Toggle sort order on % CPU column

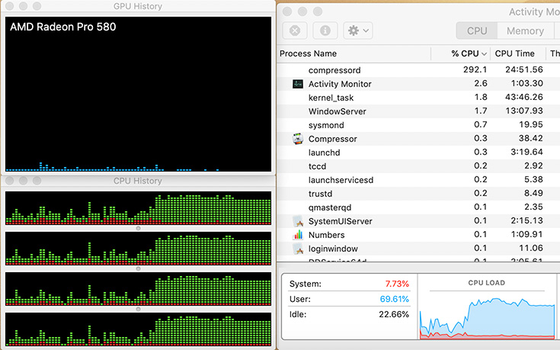pos(469,53)
